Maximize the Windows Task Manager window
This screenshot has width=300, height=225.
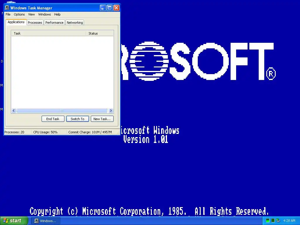(110, 8)
